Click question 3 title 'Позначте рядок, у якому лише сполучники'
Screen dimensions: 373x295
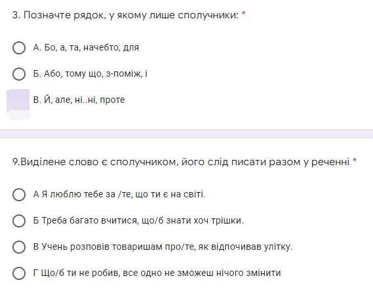point(130,15)
